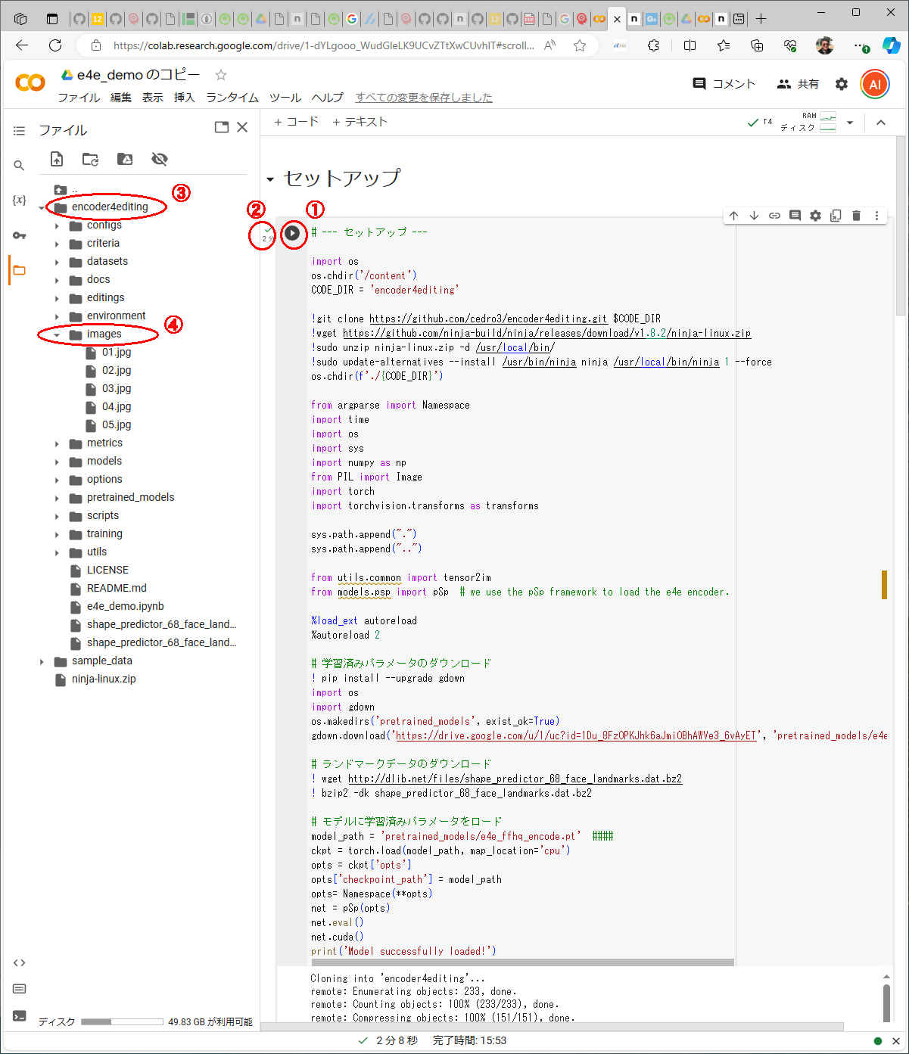Expand the pretrained_models folder
Viewport: 909px width, 1054px height.
pos(57,498)
